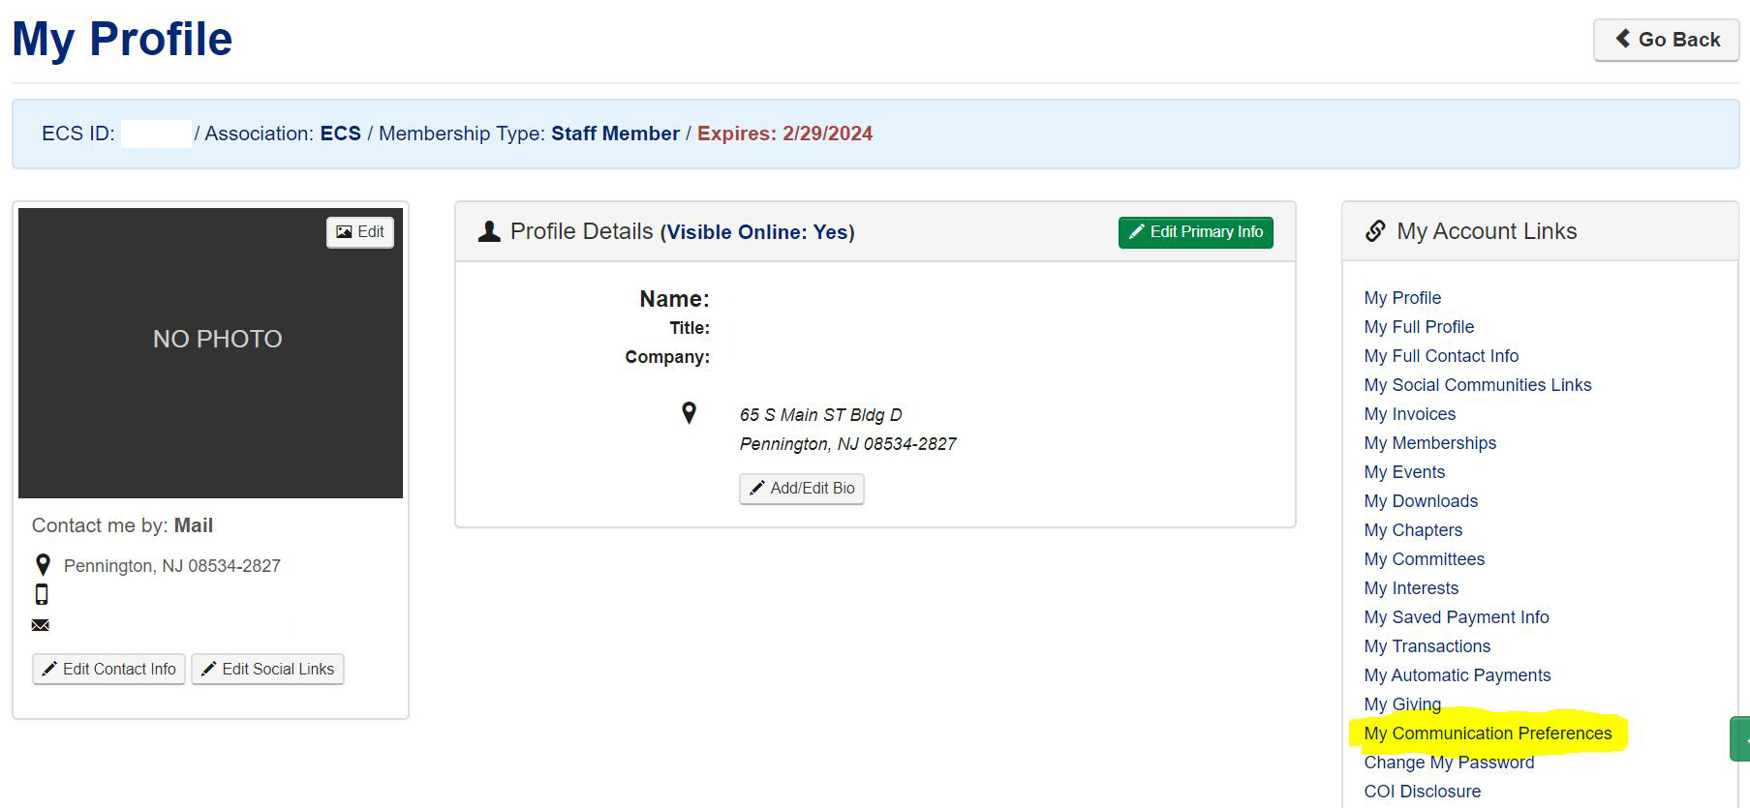This screenshot has width=1750, height=808.
Task: Open My Full Profile link
Action: pos(1419,327)
